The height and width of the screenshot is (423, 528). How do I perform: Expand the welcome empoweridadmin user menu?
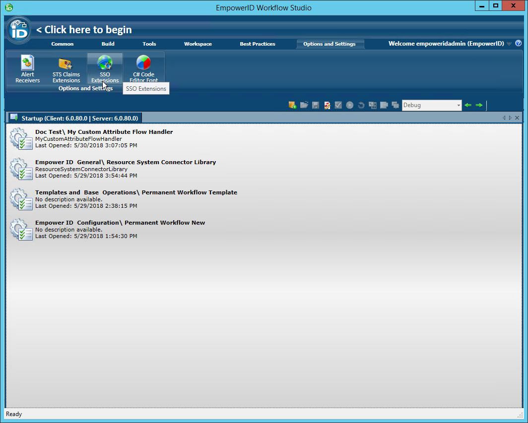coord(509,44)
